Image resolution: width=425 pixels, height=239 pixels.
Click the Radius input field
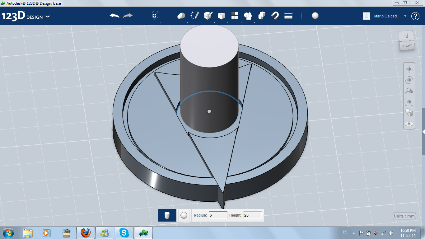[218, 215]
